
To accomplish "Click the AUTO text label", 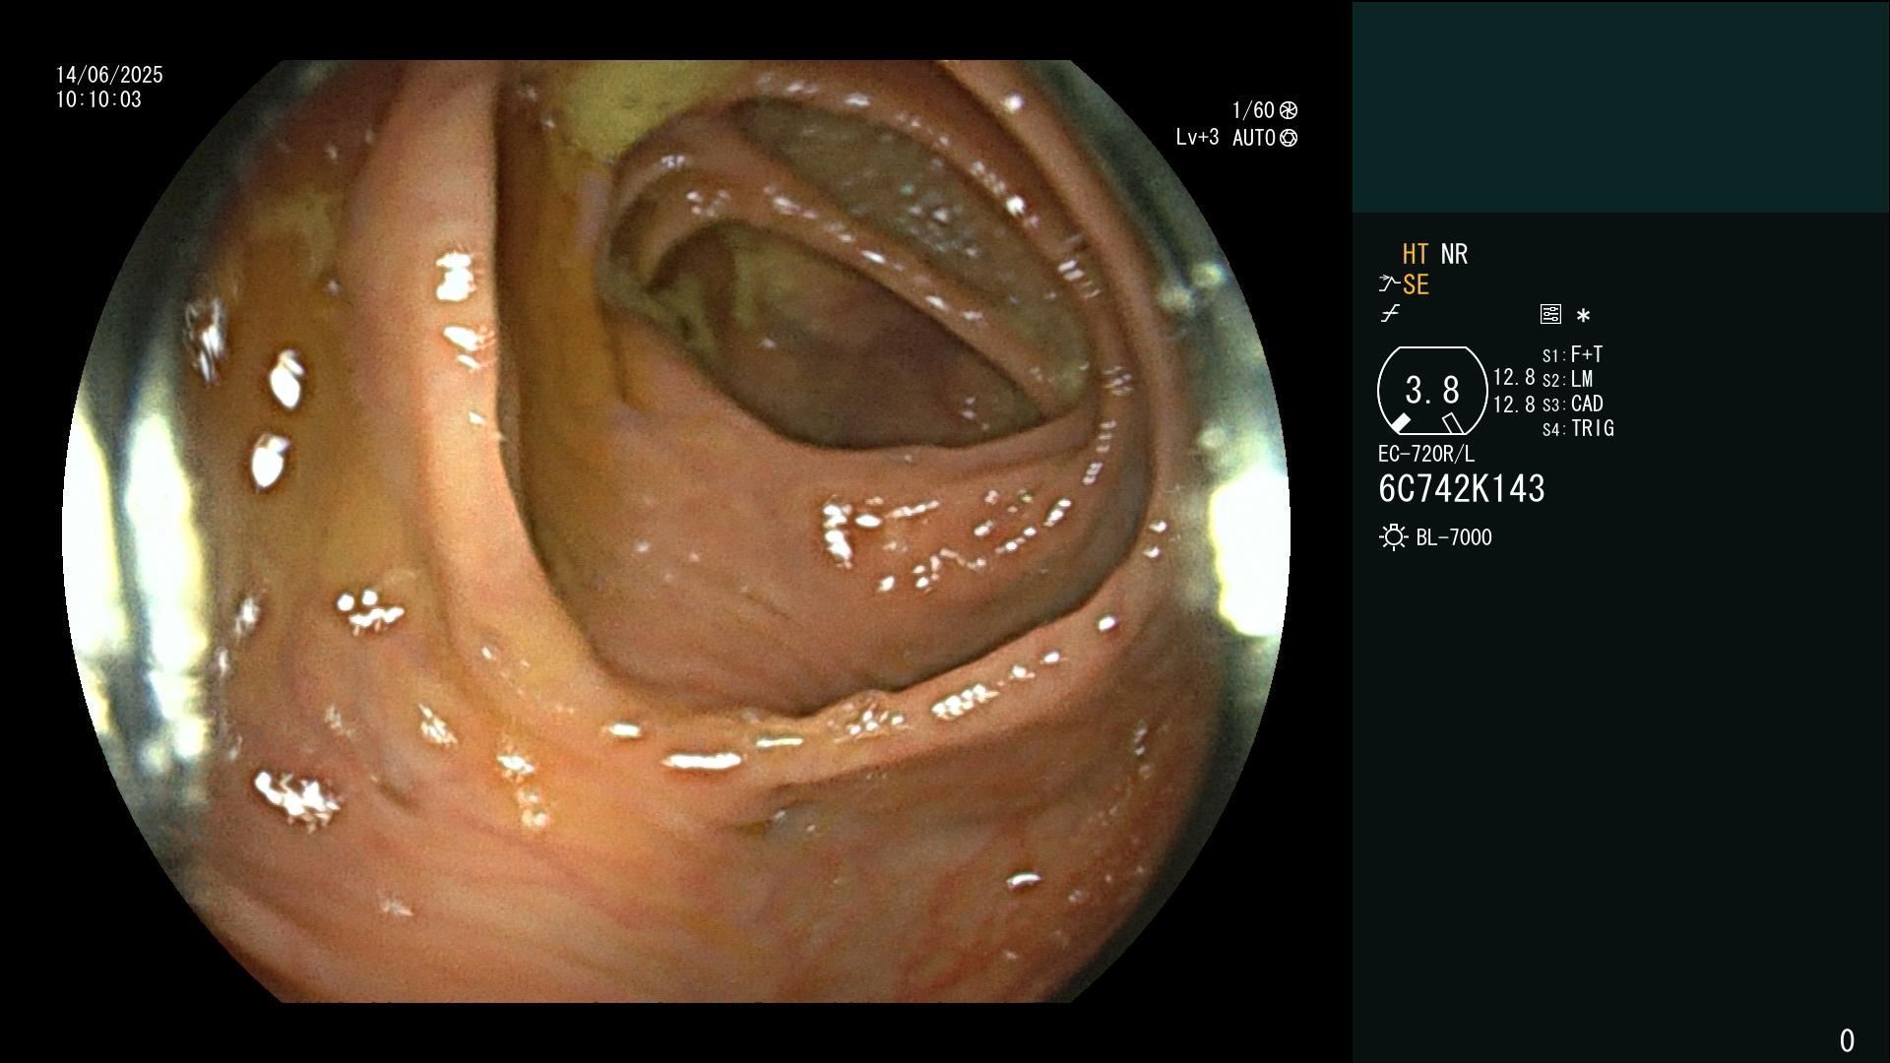I will coord(1254,139).
